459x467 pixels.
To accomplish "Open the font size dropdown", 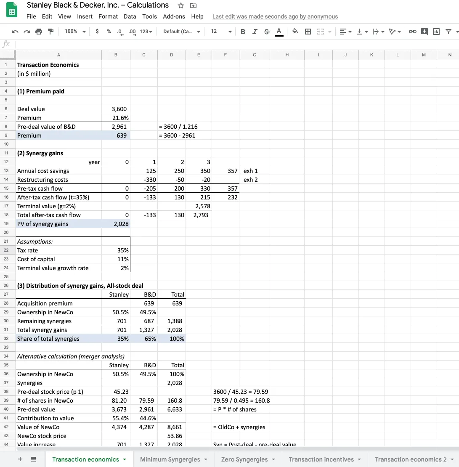I will tap(230, 31).
